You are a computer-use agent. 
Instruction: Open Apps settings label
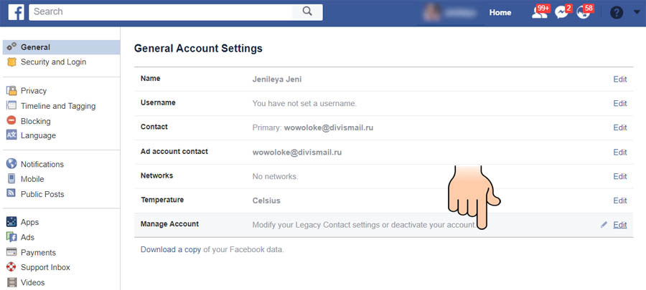click(29, 222)
